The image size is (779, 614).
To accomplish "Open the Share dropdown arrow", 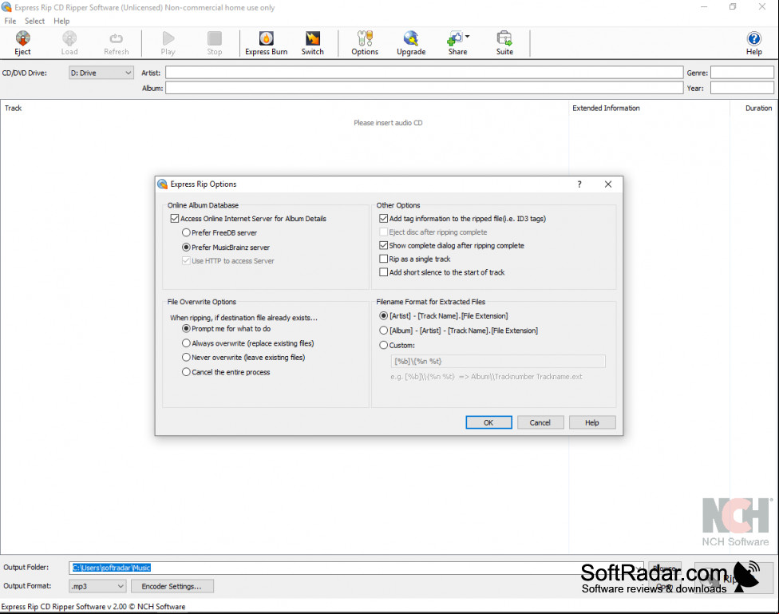I will [468, 36].
